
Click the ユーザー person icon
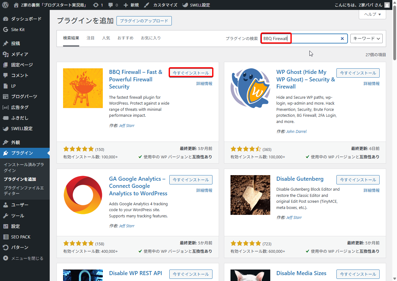(x=6, y=205)
